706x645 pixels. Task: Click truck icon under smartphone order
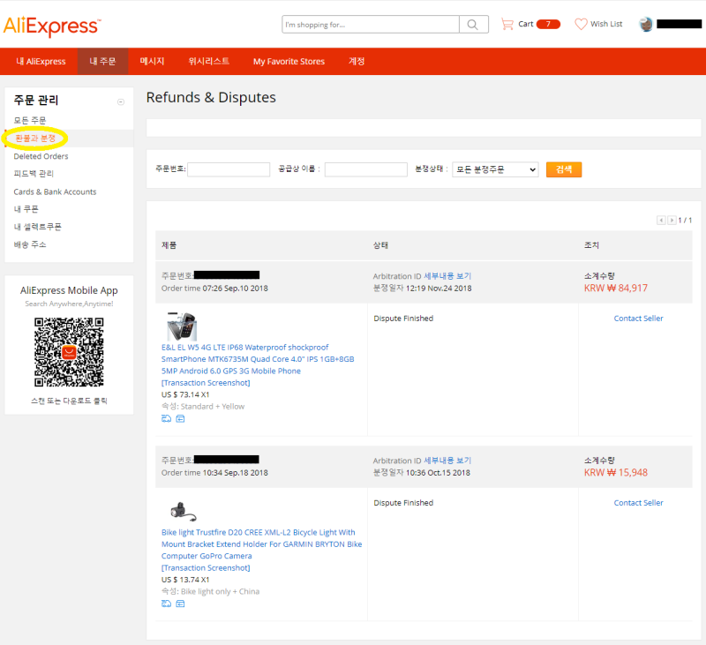point(166,418)
